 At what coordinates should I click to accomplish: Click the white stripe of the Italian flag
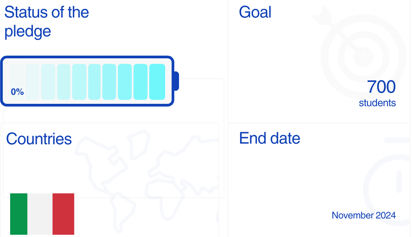coord(40,214)
